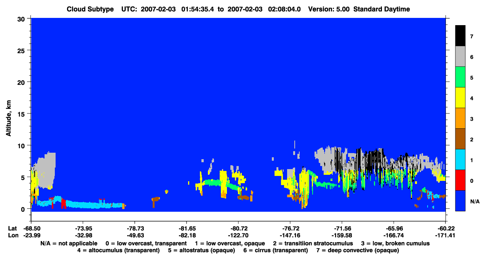The image size is (495, 254).
Task: Click latitude value -65.96
Action: [394, 228]
